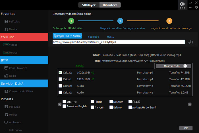The height and width of the screenshot is (133, 199).
Task: Open Música under Favoritos
Action: click(x=11, y=29)
